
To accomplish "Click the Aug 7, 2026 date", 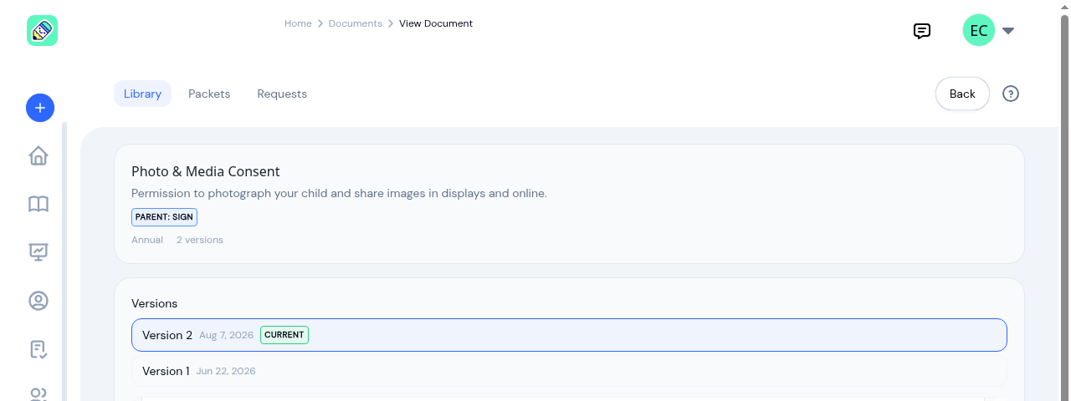I will pos(226,335).
